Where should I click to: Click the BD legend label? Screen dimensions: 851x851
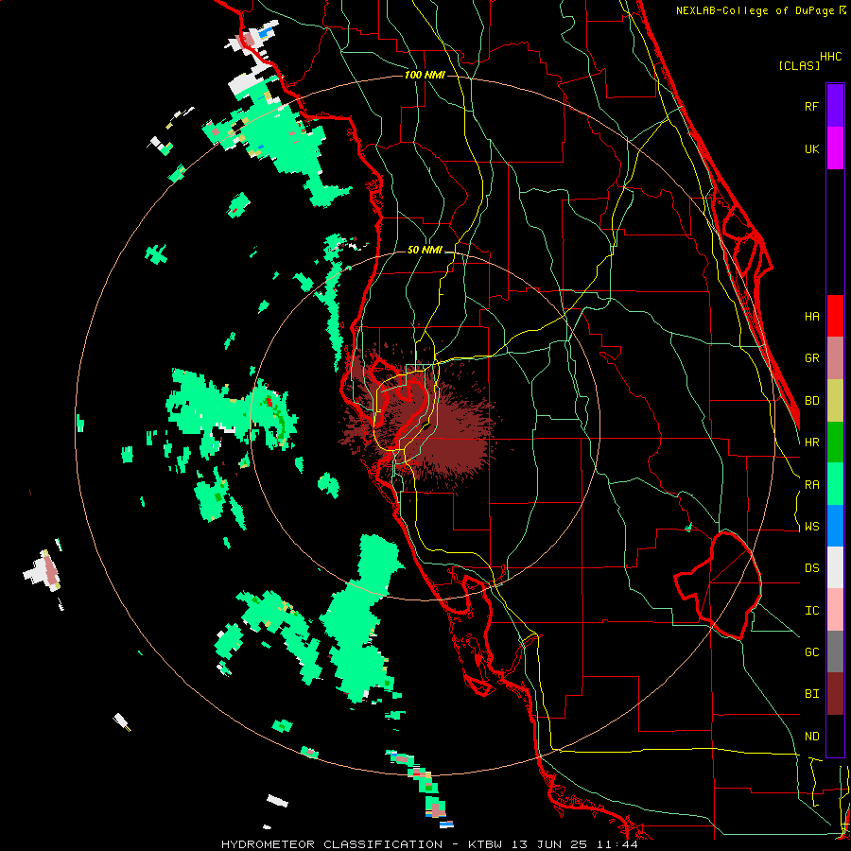click(x=811, y=401)
